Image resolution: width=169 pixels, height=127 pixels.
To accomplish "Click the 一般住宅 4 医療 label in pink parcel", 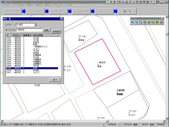I will tap(101, 64).
